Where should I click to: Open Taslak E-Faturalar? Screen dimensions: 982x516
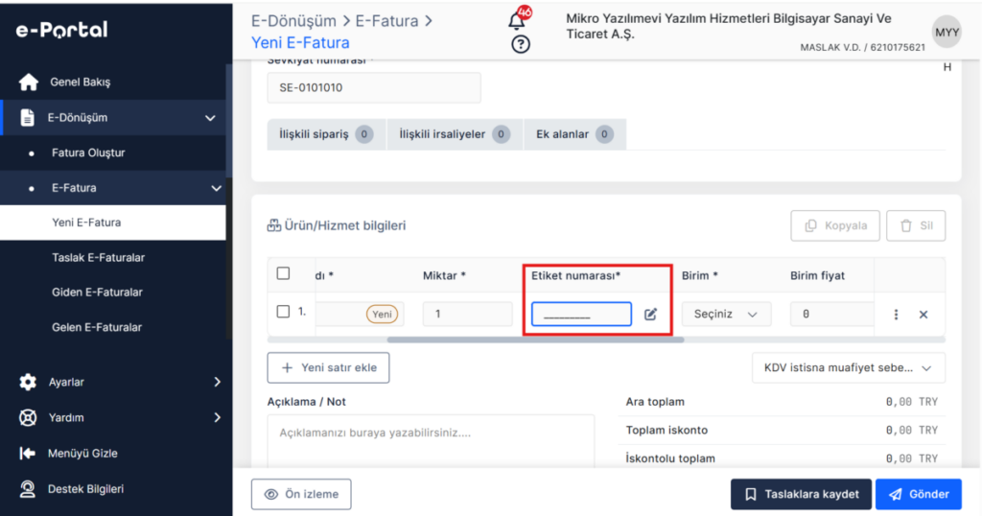99,257
